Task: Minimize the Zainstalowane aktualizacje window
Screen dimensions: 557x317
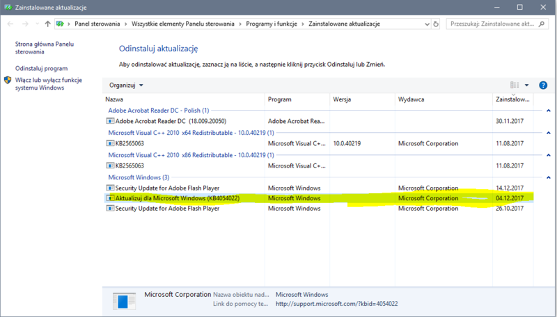Action: [x=496, y=7]
